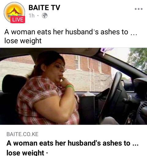Screen dimensions: 147x156
Task: Open the BAITE TV page name
Action: 44,8
